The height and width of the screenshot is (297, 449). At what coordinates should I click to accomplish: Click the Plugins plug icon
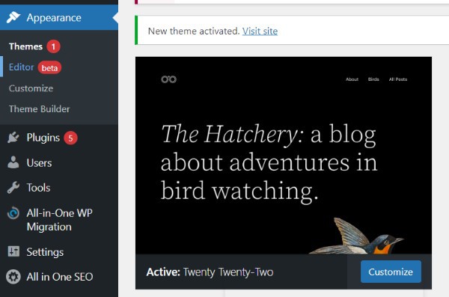(x=13, y=138)
